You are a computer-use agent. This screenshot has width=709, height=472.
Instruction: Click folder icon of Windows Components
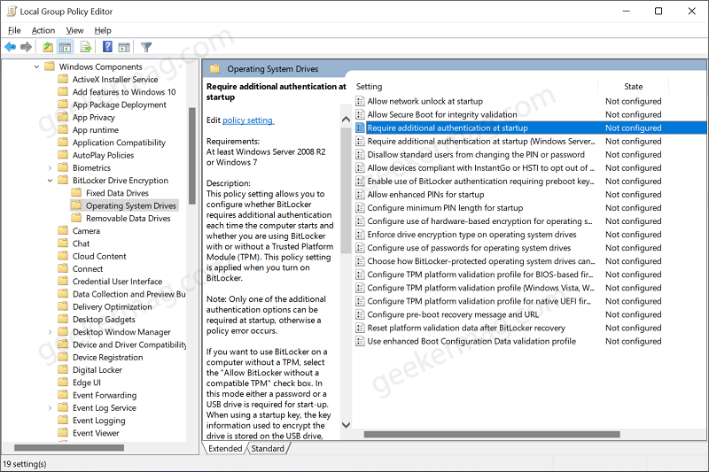point(50,66)
